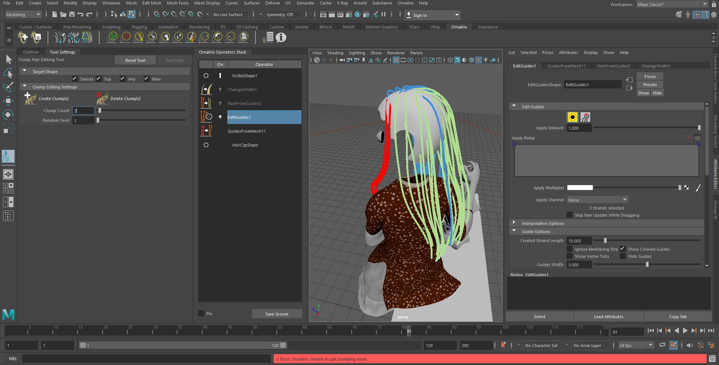Enable Skip Hair Update While Dragging
The width and height of the screenshot is (719, 365).
(x=570, y=215)
